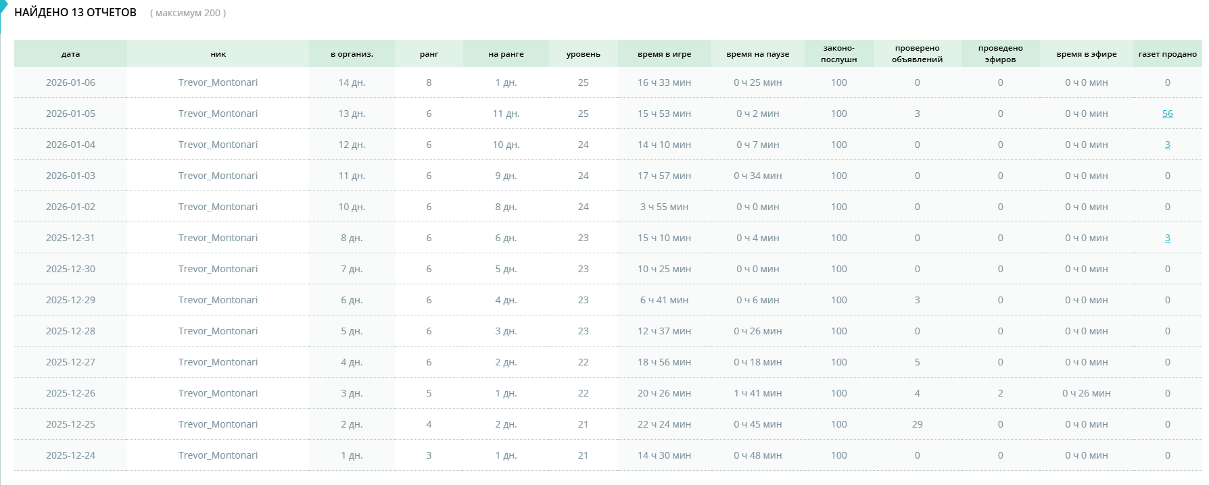1209x485 pixels.
Task: Click the 'проведено эфиров' column header
Action: tap(1000, 54)
